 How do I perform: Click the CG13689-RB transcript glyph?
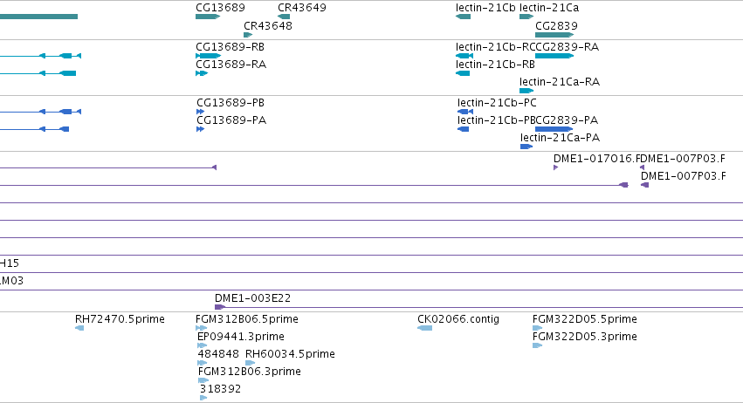click(x=209, y=56)
